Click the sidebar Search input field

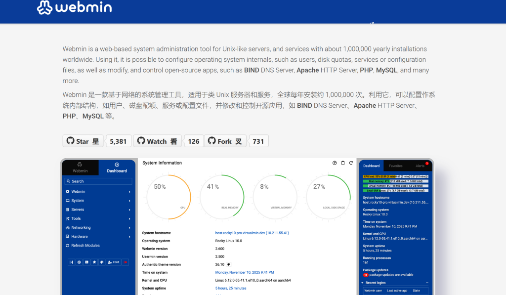coord(98,181)
